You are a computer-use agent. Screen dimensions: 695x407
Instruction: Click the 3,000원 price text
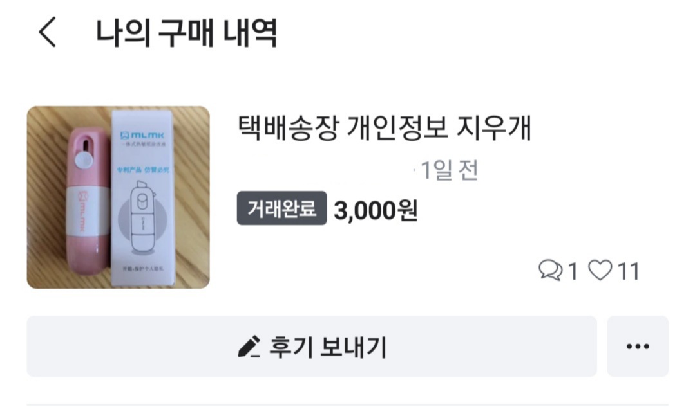pyautogui.click(x=376, y=210)
